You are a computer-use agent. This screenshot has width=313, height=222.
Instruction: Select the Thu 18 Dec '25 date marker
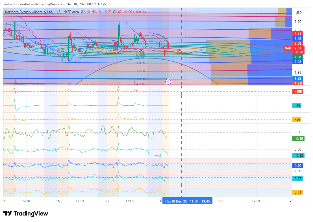[176, 201]
